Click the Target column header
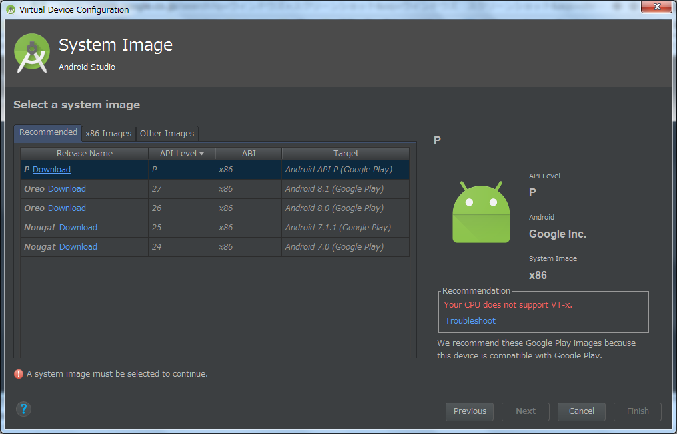Viewport: 677px width, 434px height. (346, 154)
